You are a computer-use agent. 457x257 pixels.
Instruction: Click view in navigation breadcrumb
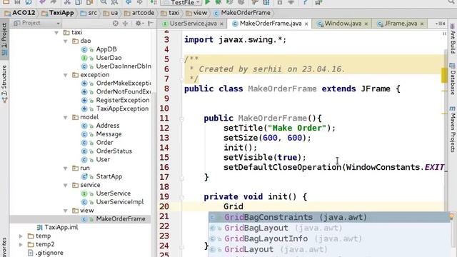[197, 13]
